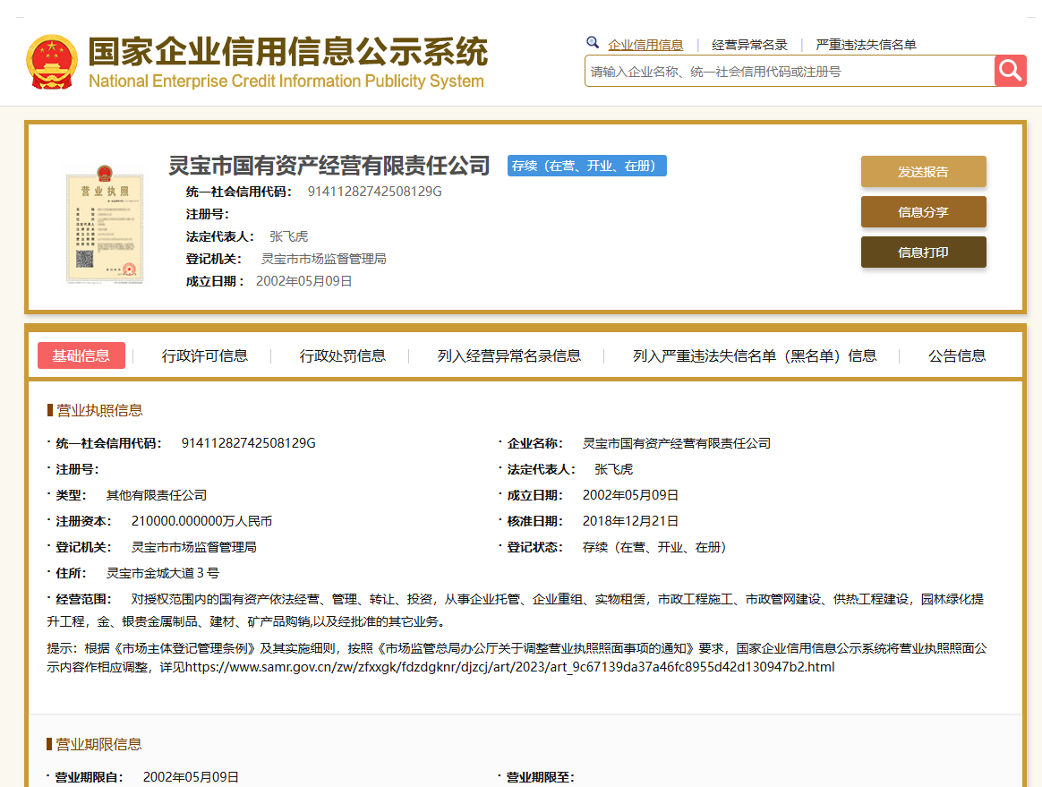Click the 信息分享 button

pos(923,212)
